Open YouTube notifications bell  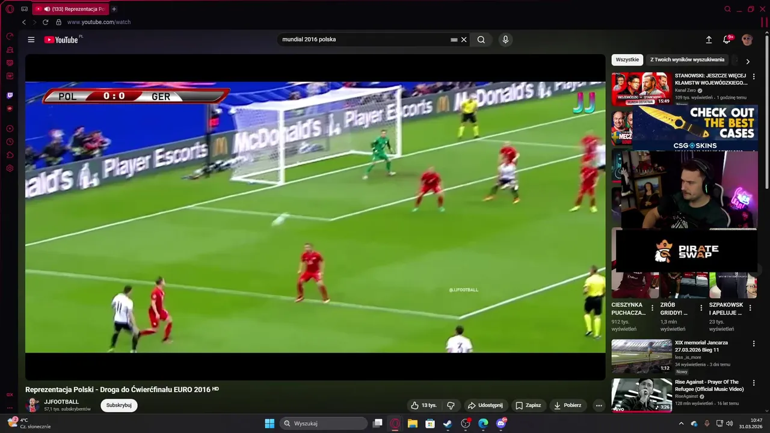point(727,40)
